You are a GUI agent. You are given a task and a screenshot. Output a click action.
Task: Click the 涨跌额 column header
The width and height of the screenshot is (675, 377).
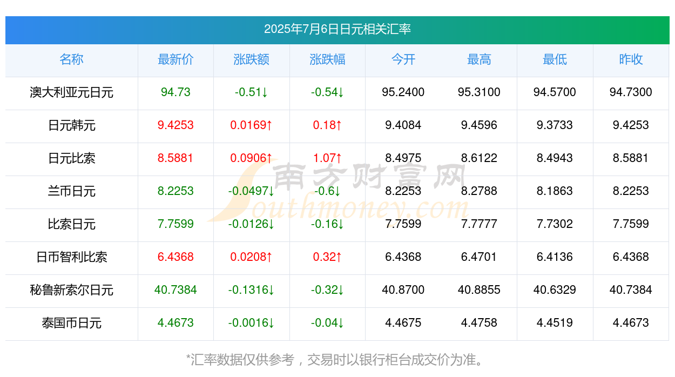[252, 59]
